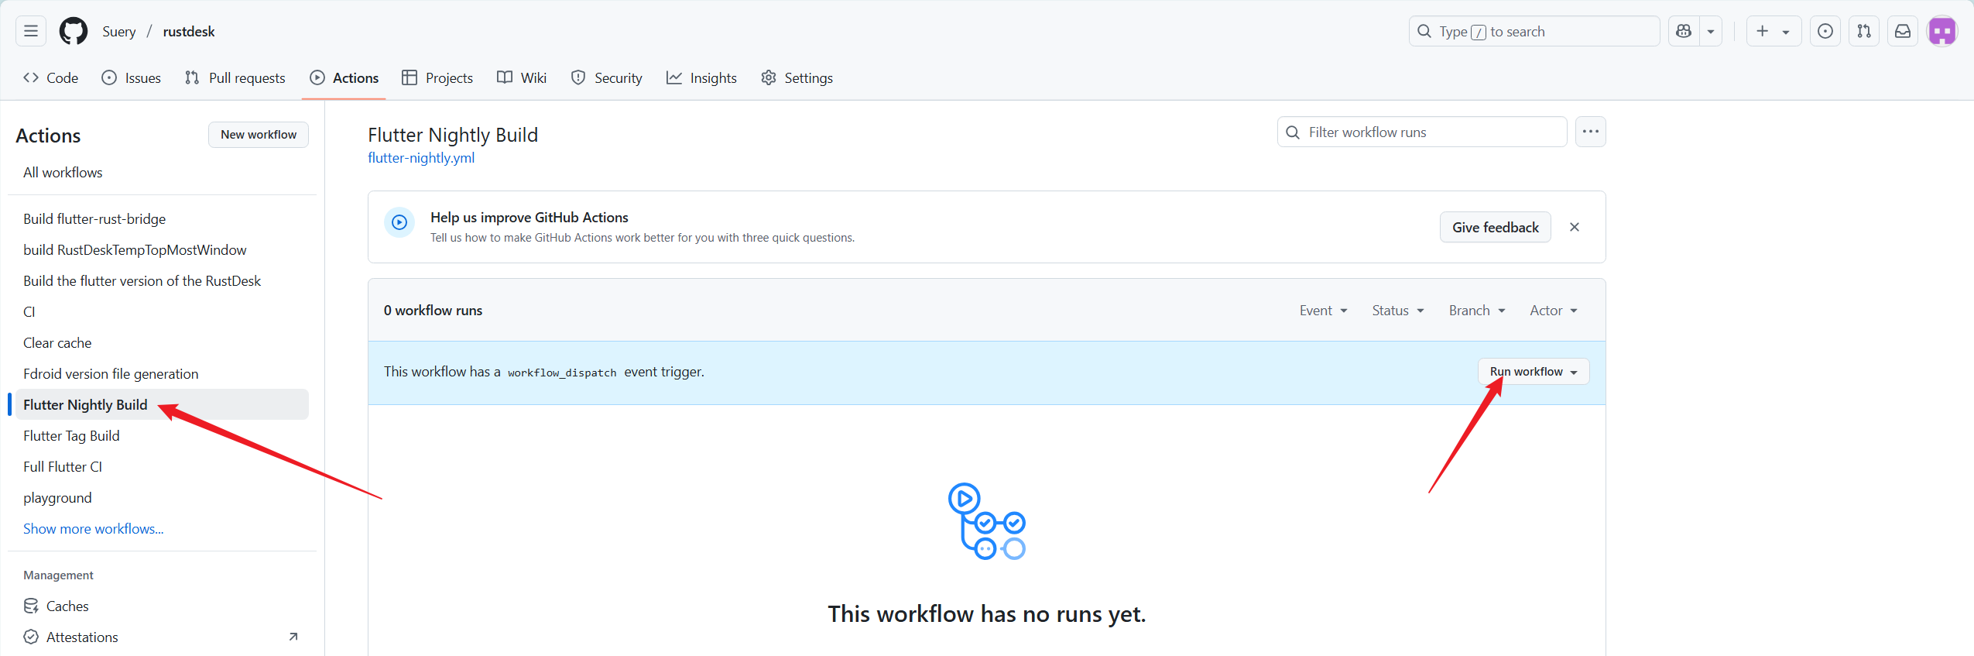
Task: Expand the Event filter dropdown
Action: [1324, 311]
